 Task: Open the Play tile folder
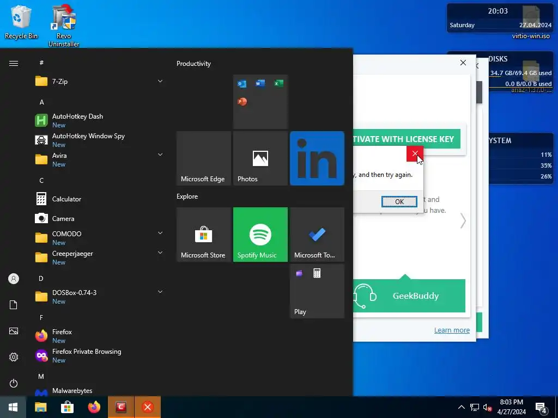coord(317,291)
